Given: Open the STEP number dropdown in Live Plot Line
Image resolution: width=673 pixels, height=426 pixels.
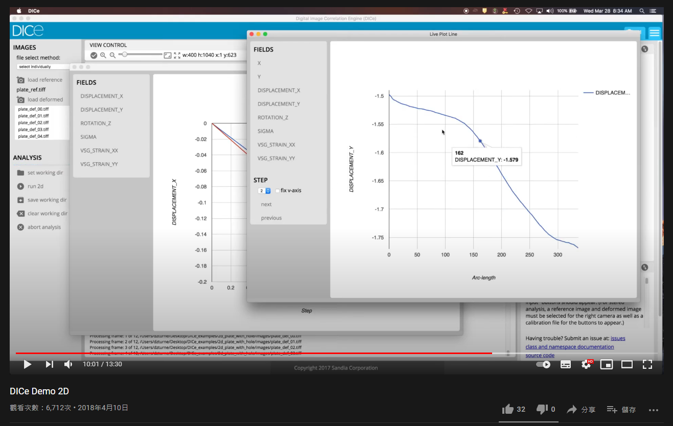Looking at the screenshot, I should coord(264,191).
